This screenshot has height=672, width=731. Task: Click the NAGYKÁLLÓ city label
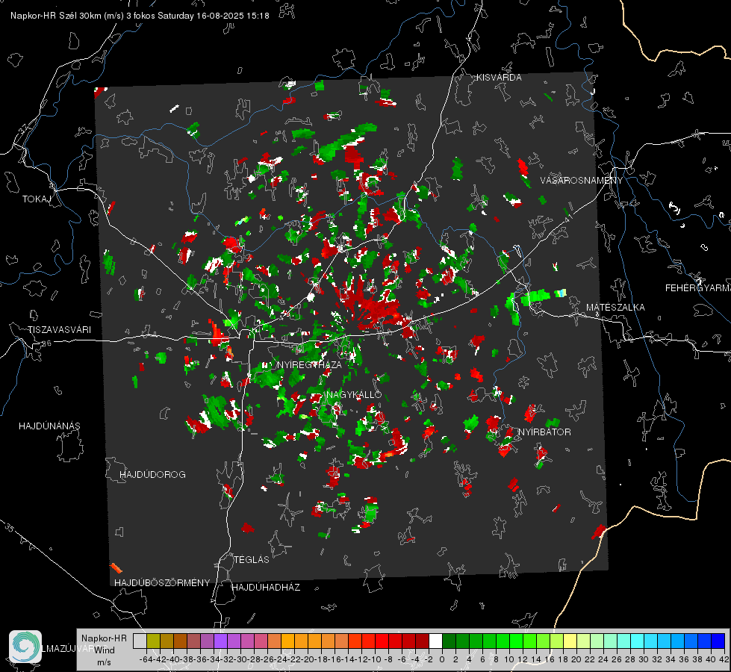coord(354,395)
